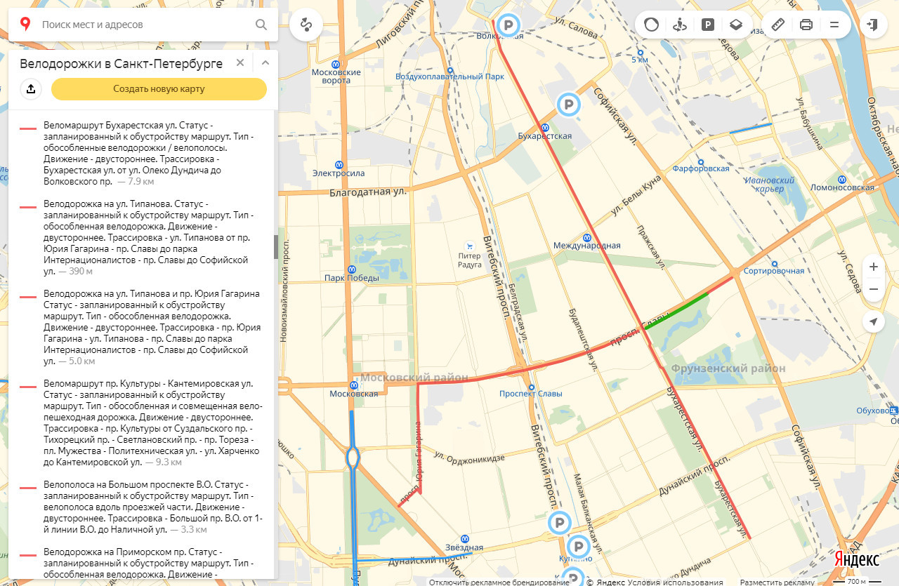Click Московский район label
This screenshot has width=899, height=586.
point(414,378)
